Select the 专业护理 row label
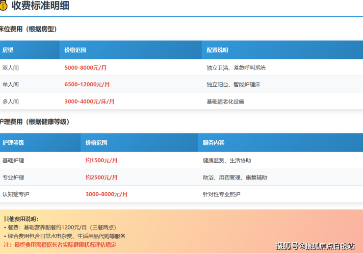The image size is (363, 254). [13, 178]
